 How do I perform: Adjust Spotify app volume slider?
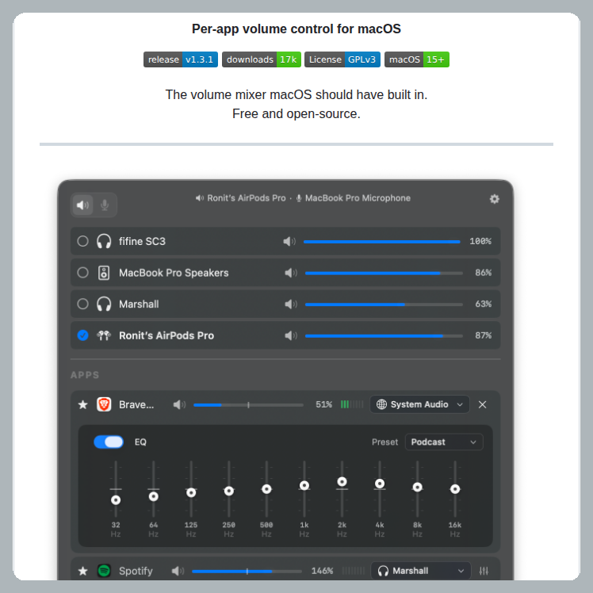247,571
